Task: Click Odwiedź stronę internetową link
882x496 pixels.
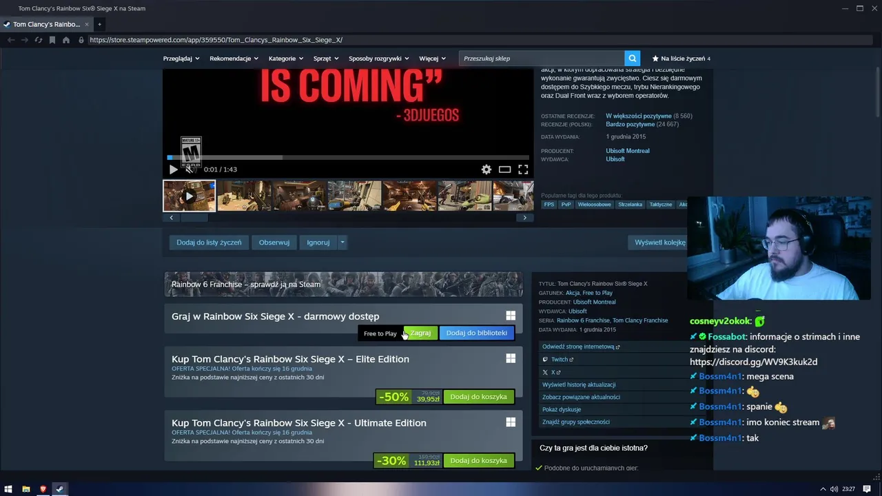Action: pos(581,347)
